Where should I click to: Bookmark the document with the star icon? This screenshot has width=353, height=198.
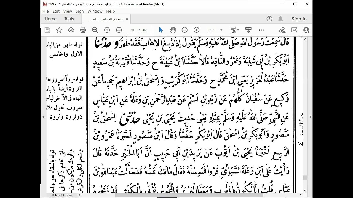coord(59,30)
